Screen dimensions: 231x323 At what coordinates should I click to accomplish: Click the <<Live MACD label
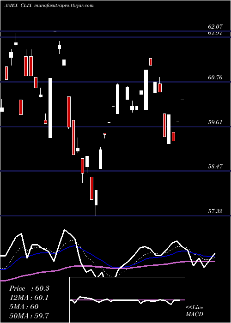coord(195,311)
